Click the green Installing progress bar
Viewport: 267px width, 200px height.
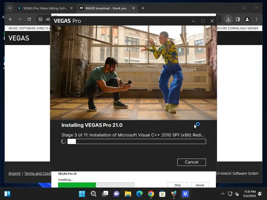(96, 185)
